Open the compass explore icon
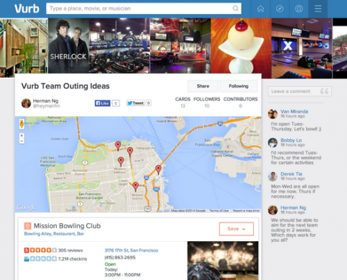The width and height of the screenshot is (347, 280). 280,9
